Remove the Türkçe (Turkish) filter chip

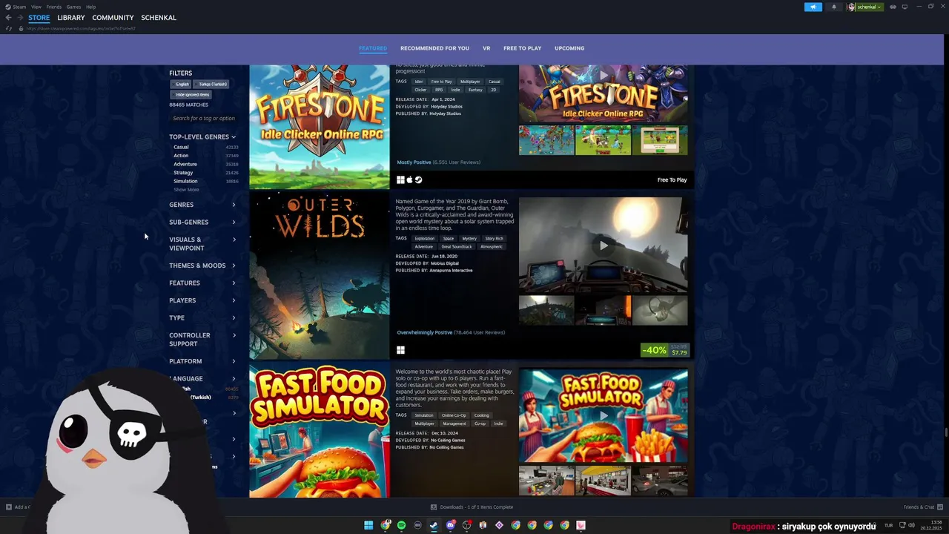211,84
